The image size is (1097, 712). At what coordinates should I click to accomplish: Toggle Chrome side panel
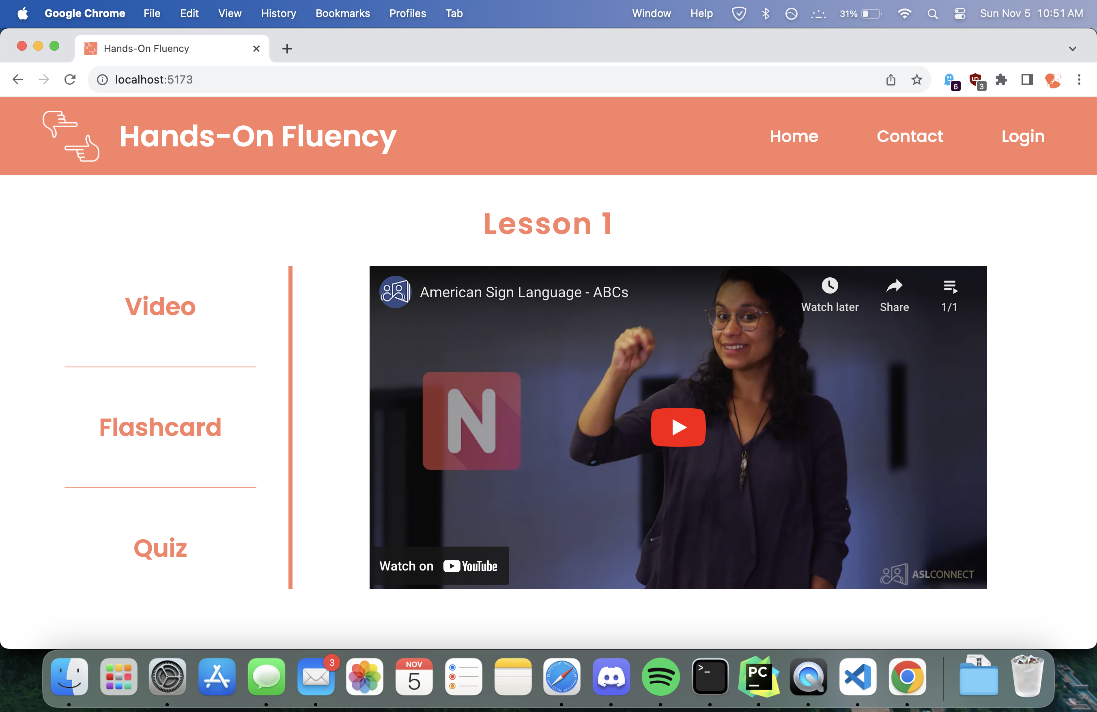(x=1026, y=79)
